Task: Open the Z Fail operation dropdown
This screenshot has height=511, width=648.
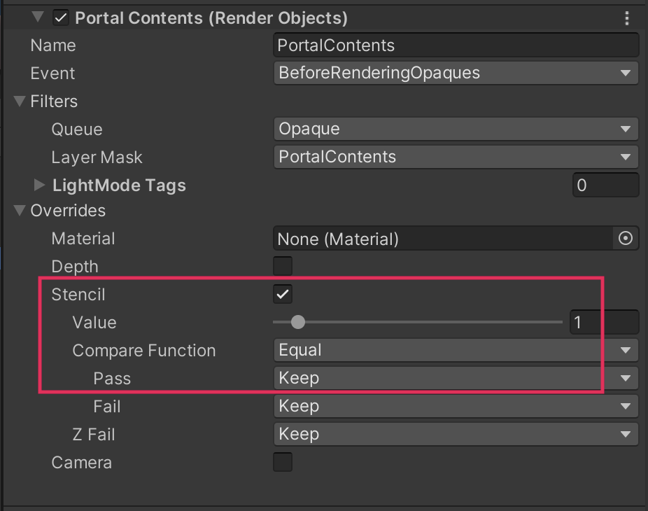Action: 456,435
